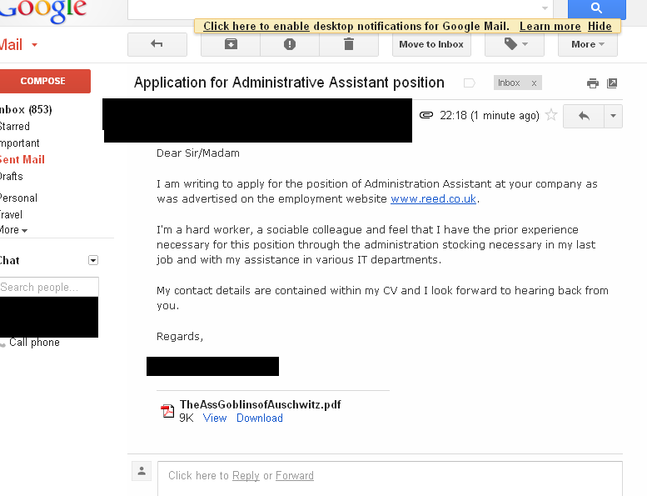Delete the email with trash icon

coord(348,44)
